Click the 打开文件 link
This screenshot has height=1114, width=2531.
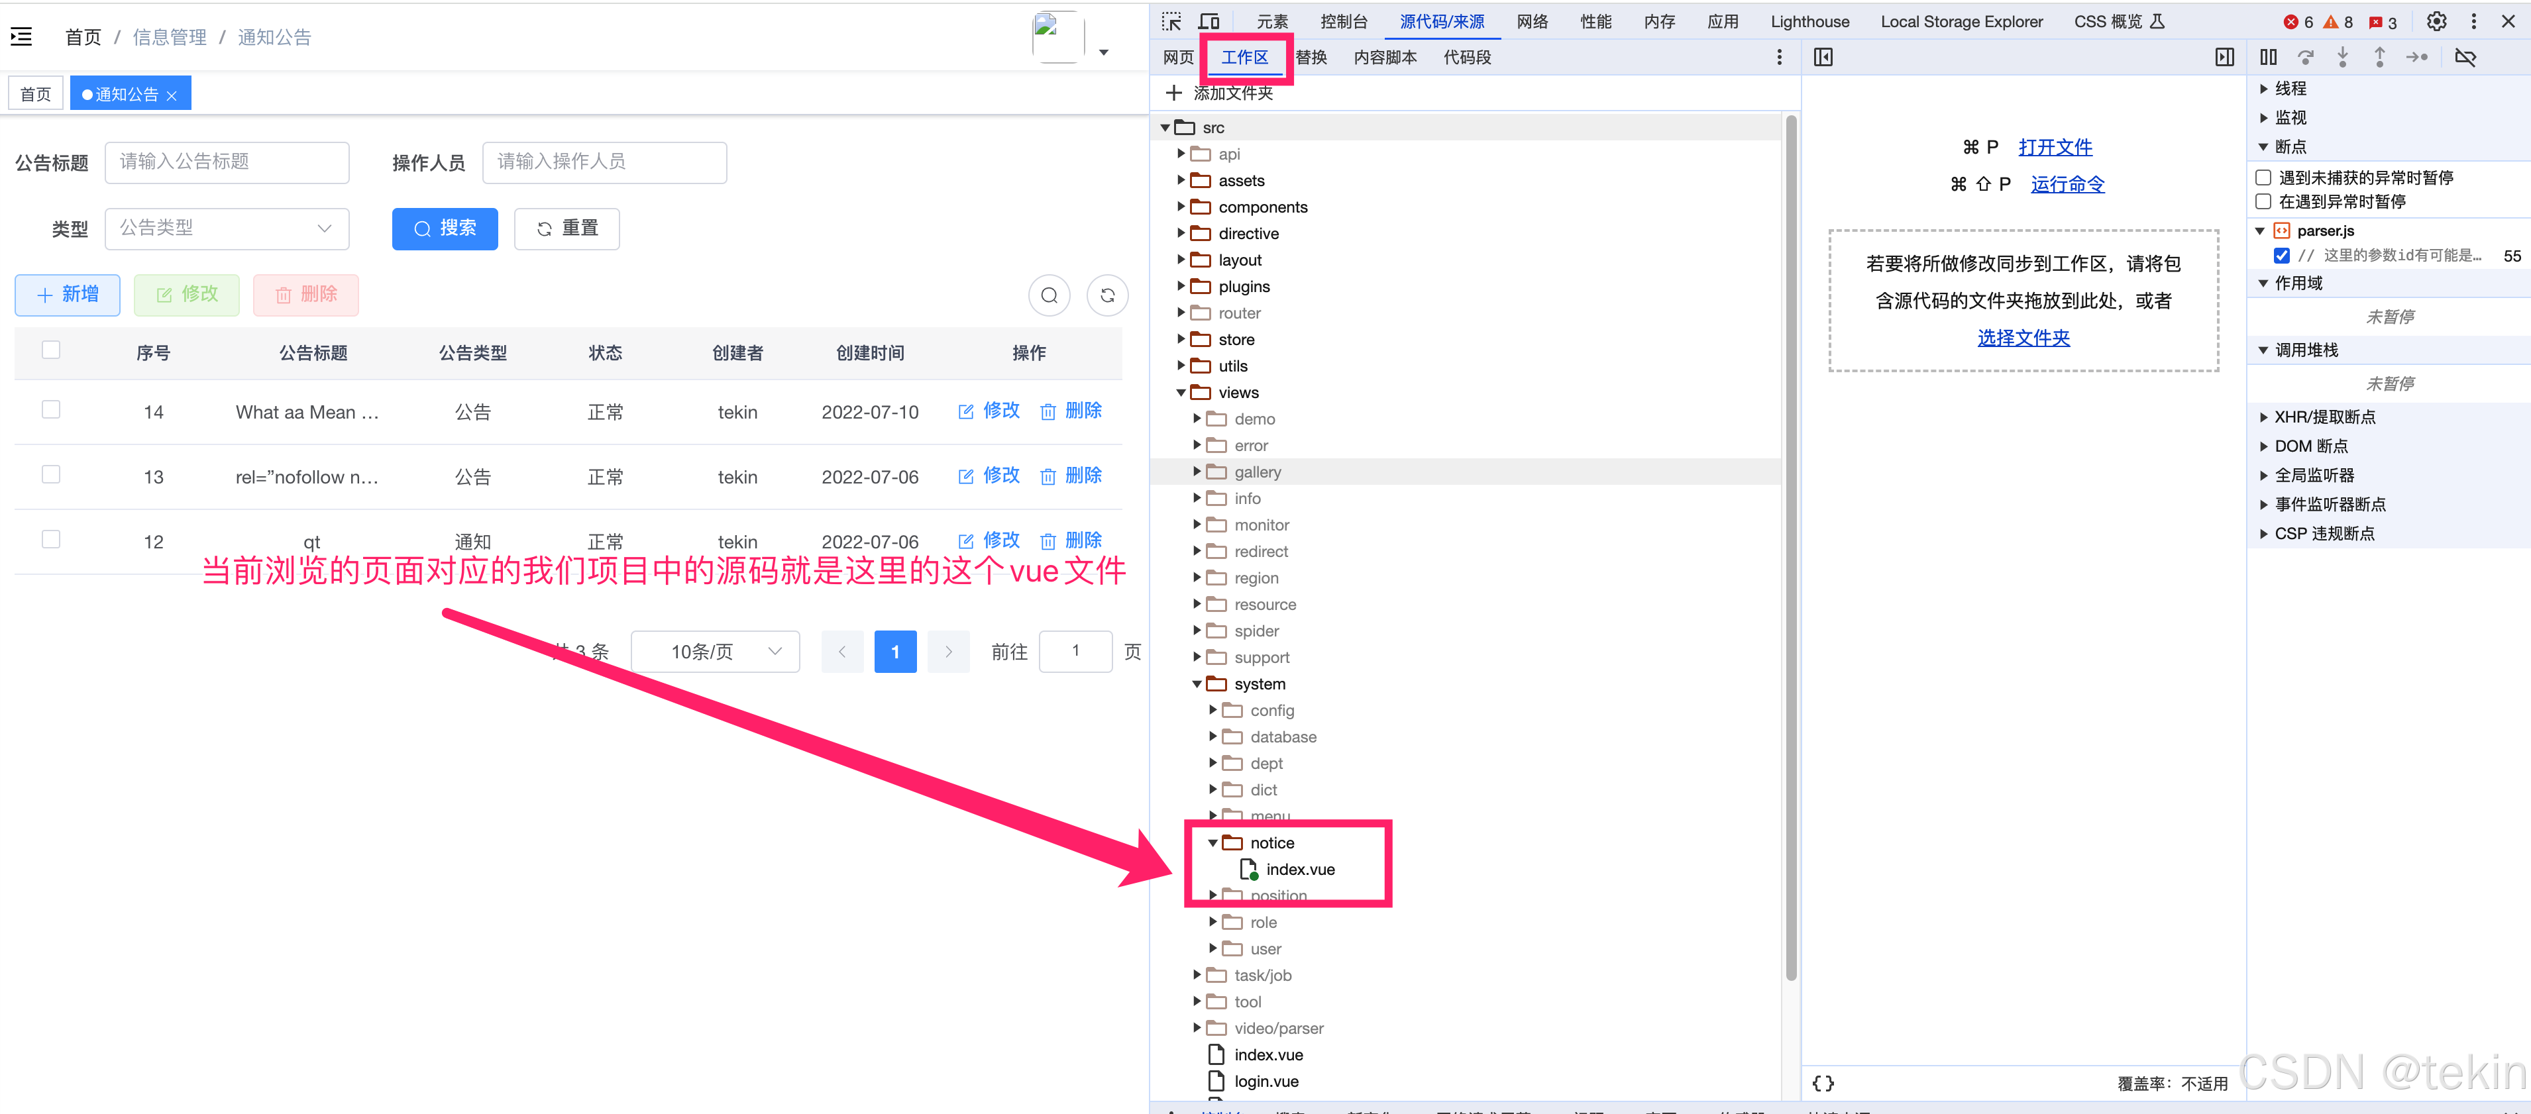click(x=2055, y=146)
